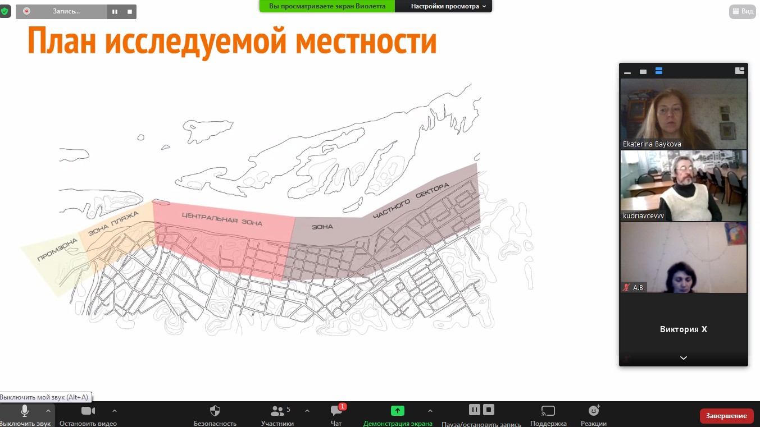Stop recording in the top Запись bar
Screen dimensions: 760x427
coord(130,11)
